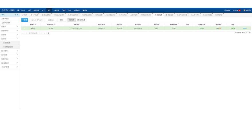252x117 pixels.
Task: Click the refresh icon beside pagination
Action: click(48, 33)
